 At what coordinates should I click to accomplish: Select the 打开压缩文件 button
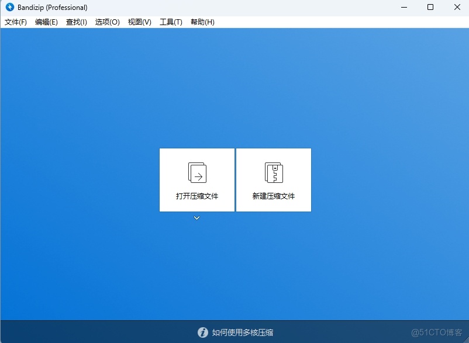tap(196, 180)
